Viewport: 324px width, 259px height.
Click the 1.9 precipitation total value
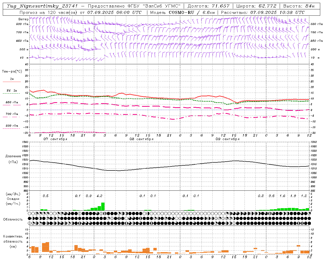(x=293, y=196)
